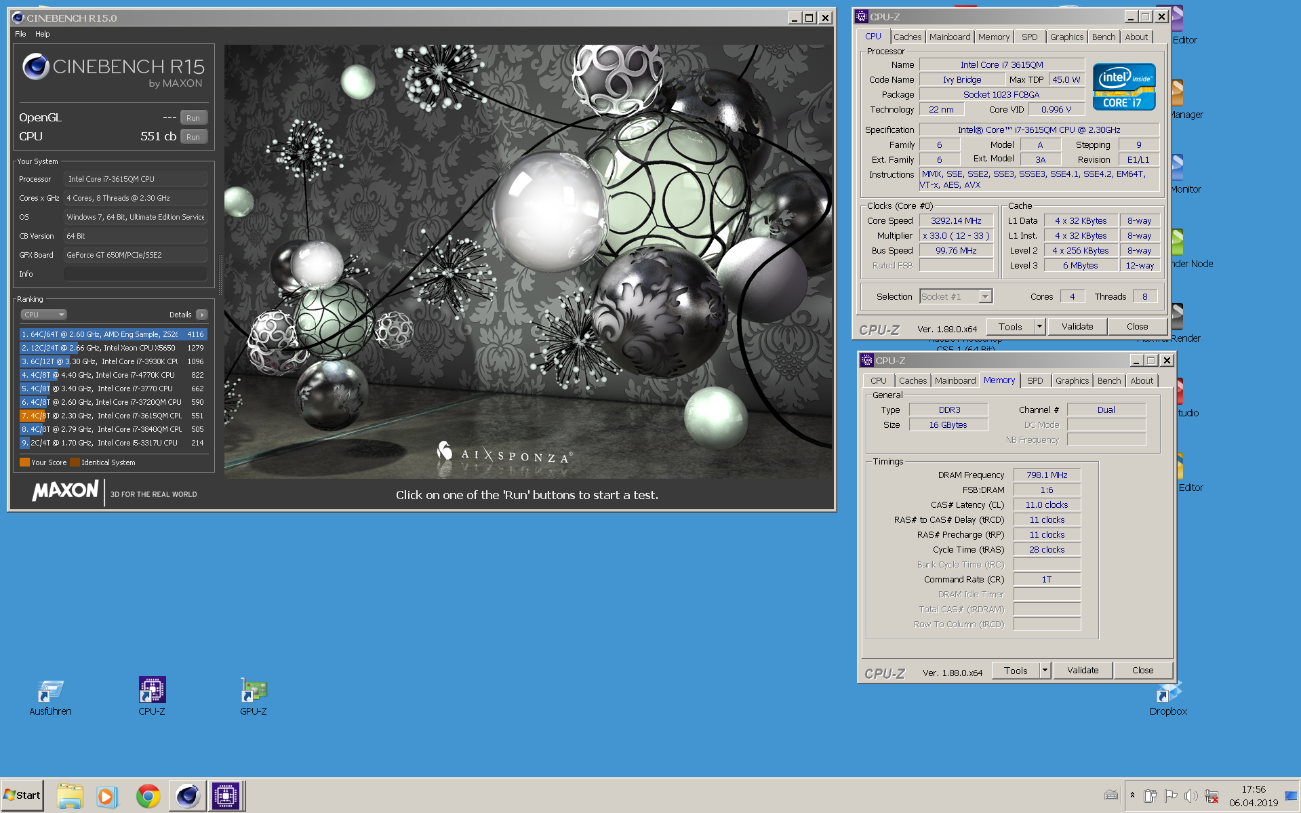The height and width of the screenshot is (813, 1301).
Task: Expand Tools dropdown arrow in upper CPU-Z
Action: click(x=1039, y=327)
